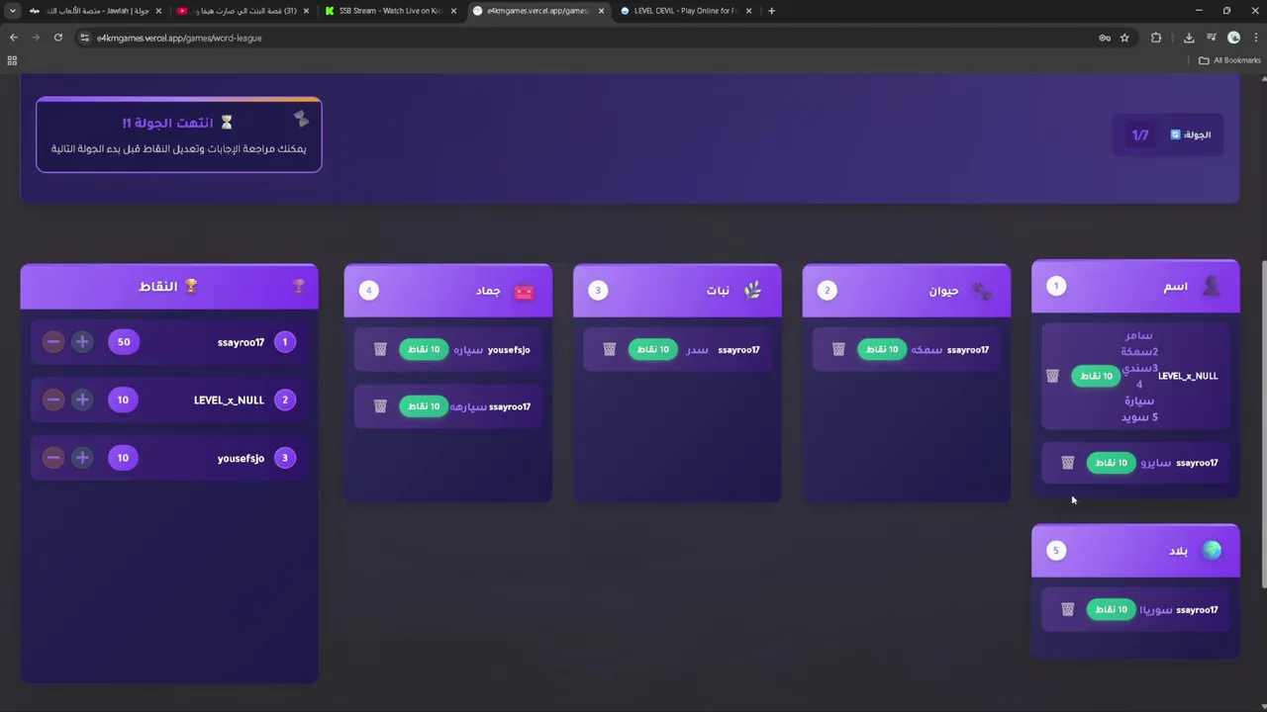Image resolution: width=1267 pixels, height=712 pixels.
Task: Click the hourglass icon in round-ended notice
Action: pos(226,123)
